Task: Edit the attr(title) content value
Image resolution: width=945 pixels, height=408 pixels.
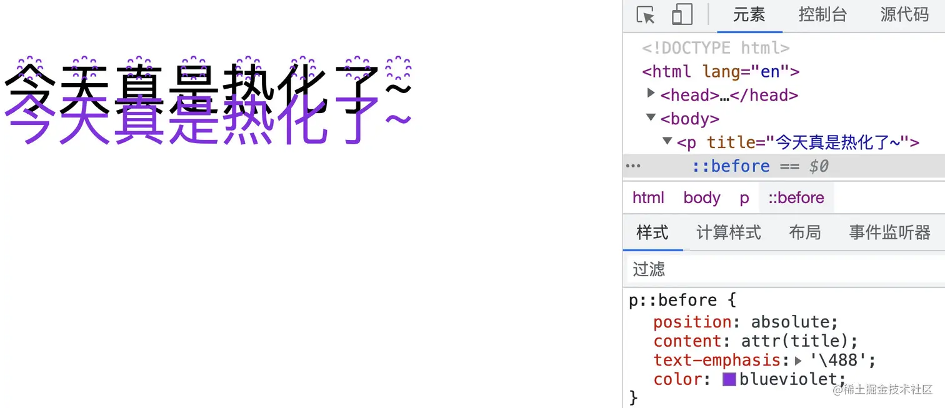Action: [x=795, y=341]
